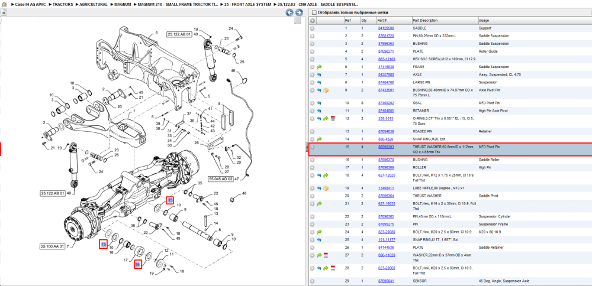
Task: Go to previous illustration with back arrow
Action: click(x=289, y=12)
